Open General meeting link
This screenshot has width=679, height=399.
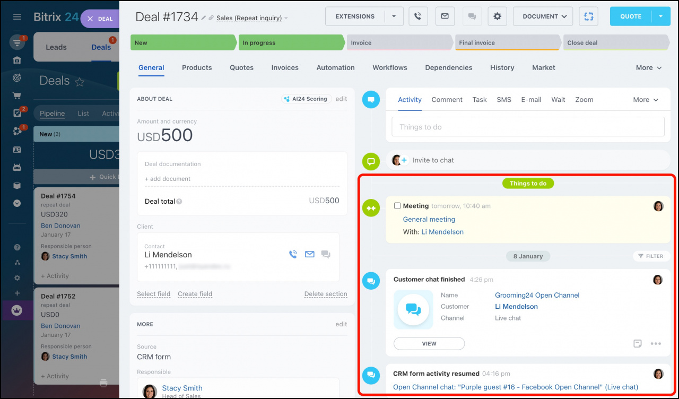click(x=429, y=219)
